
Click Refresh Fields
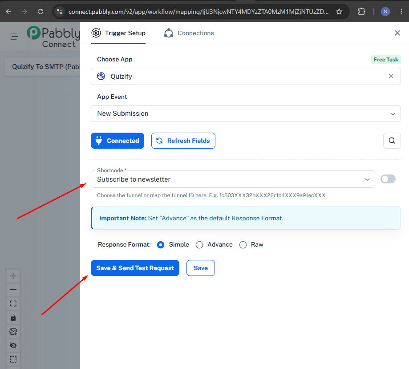pyautogui.click(x=183, y=141)
